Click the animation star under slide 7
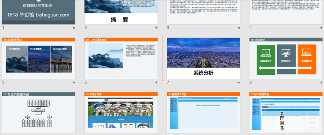This screenshot has width=324, height=135. [239, 82]
